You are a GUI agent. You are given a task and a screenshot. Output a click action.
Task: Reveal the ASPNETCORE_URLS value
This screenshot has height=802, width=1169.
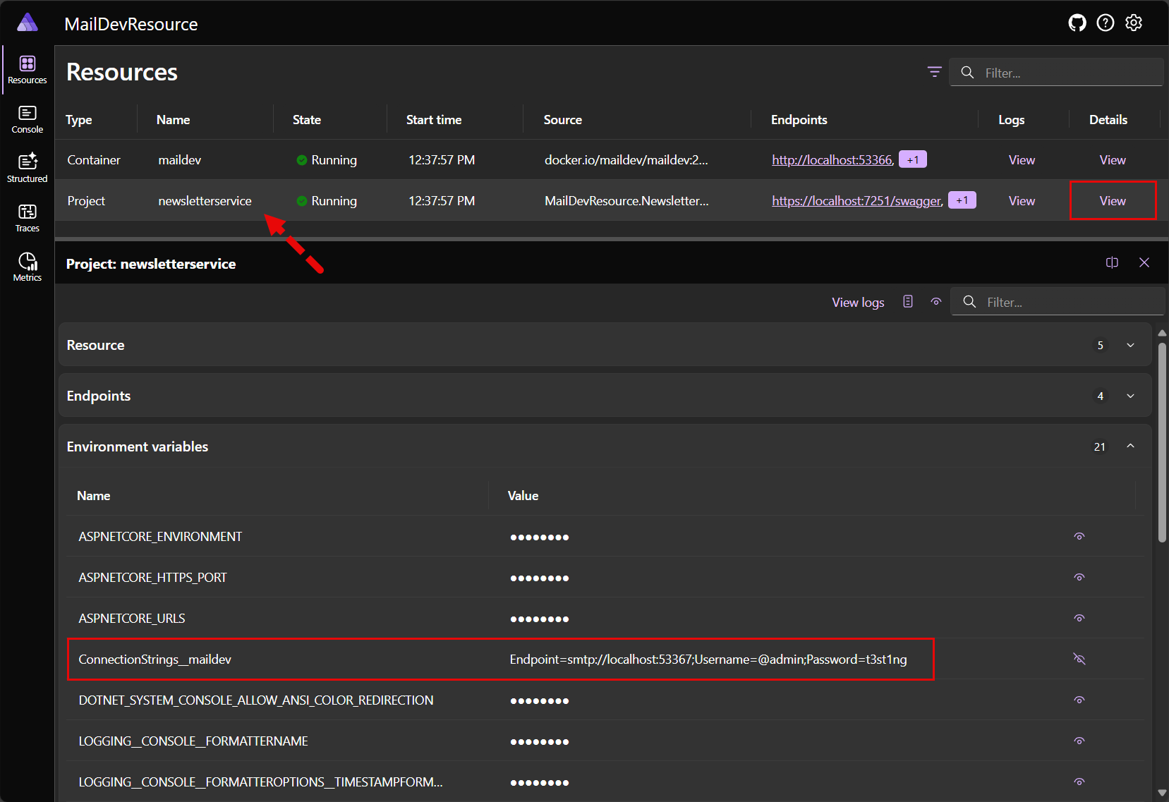pos(1079,619)
